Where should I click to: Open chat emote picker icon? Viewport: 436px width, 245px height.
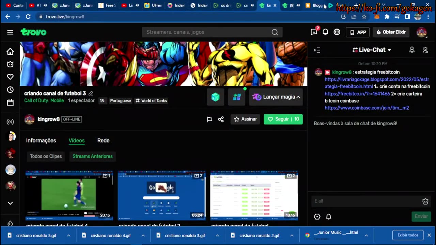pos(425,201)
